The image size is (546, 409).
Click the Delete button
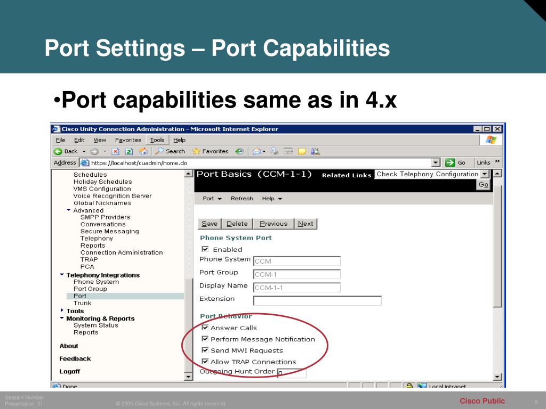237,224
